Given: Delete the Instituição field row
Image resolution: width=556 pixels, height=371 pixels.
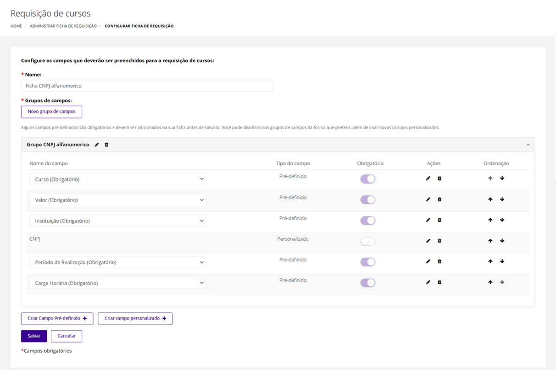Looking at the screenshot, I should (439, 220).
